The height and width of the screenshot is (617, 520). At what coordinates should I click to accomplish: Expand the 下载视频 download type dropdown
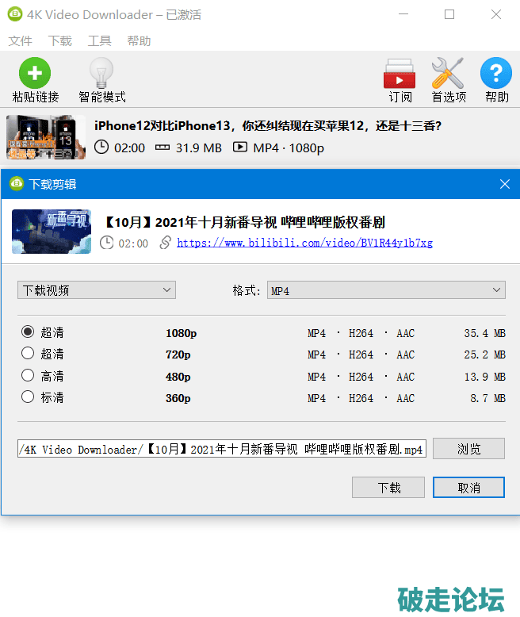point(97,290)
